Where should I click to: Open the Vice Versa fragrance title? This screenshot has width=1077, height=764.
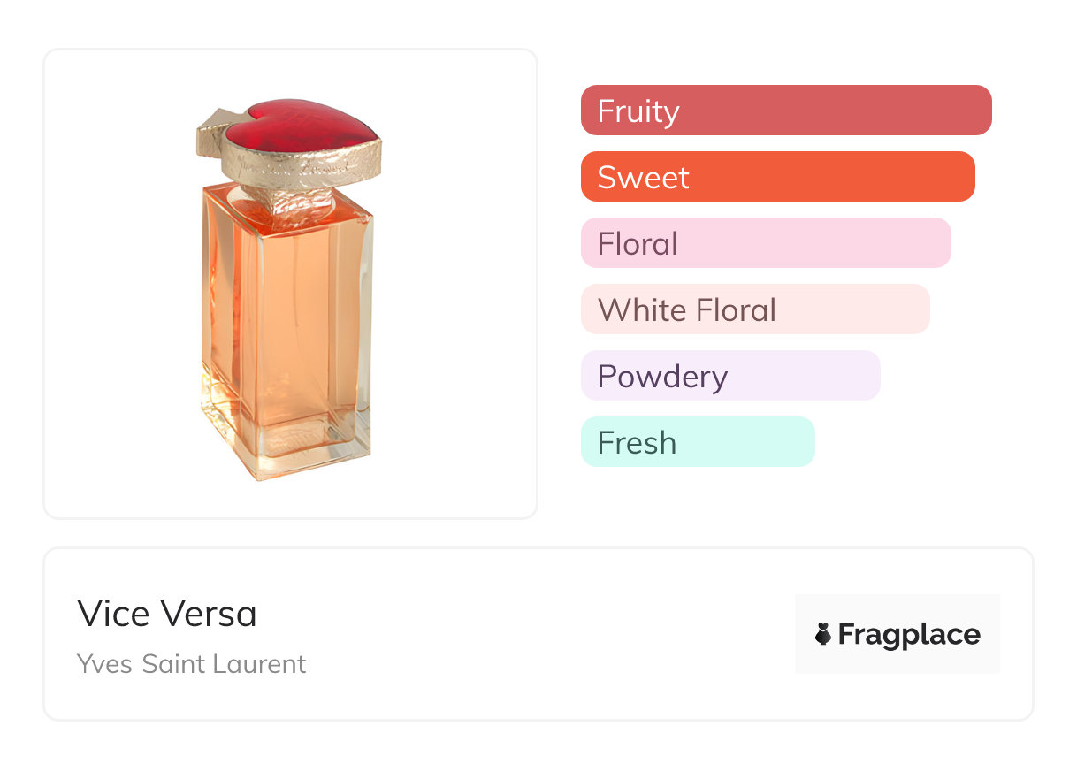[x=167, y=613]
